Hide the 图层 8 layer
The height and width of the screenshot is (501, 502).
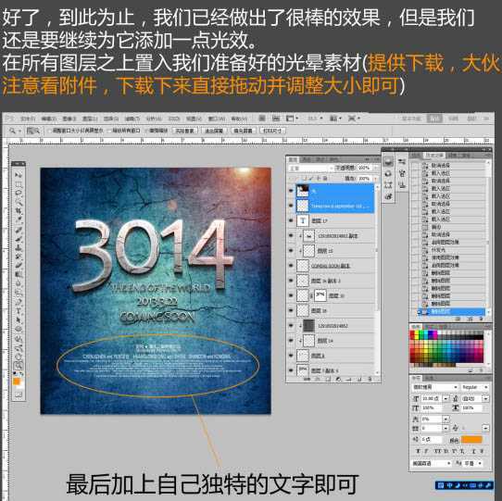pyautogui.click(x=291, y=356)
